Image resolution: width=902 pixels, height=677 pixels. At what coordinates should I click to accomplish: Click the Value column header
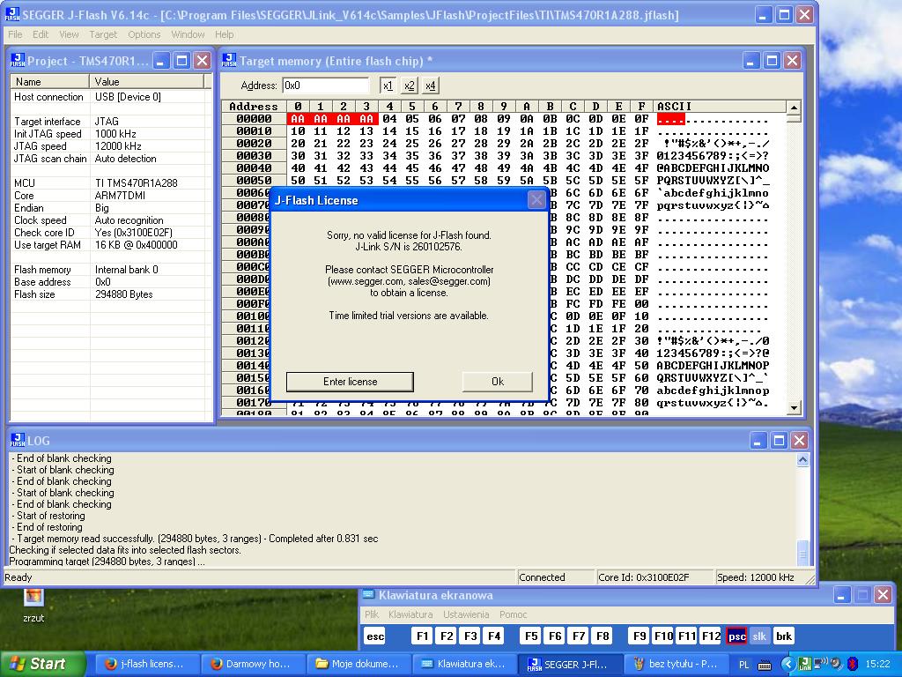147,81
